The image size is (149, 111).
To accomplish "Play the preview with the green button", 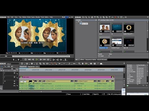I will [37, 60].
